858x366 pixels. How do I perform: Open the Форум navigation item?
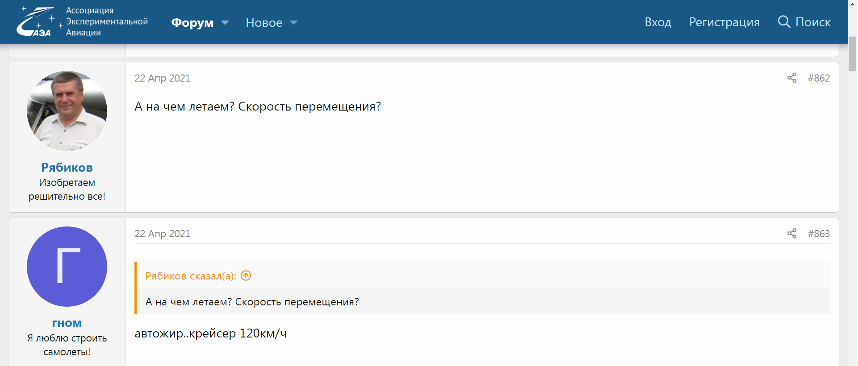point(192,22)
